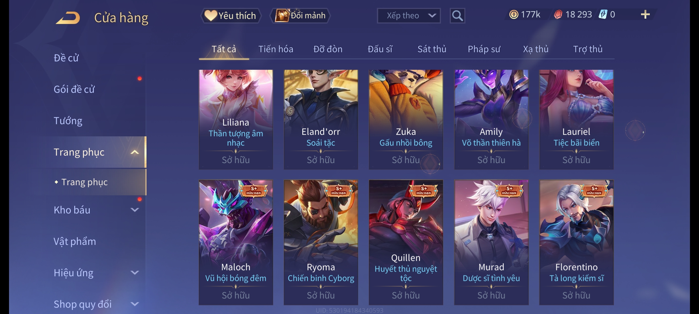Collapse the Trang phục sidebar section
This screenshot has height=314, width=699.
(135, 152)
